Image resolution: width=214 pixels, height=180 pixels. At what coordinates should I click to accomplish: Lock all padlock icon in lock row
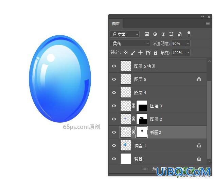[156, 53]
